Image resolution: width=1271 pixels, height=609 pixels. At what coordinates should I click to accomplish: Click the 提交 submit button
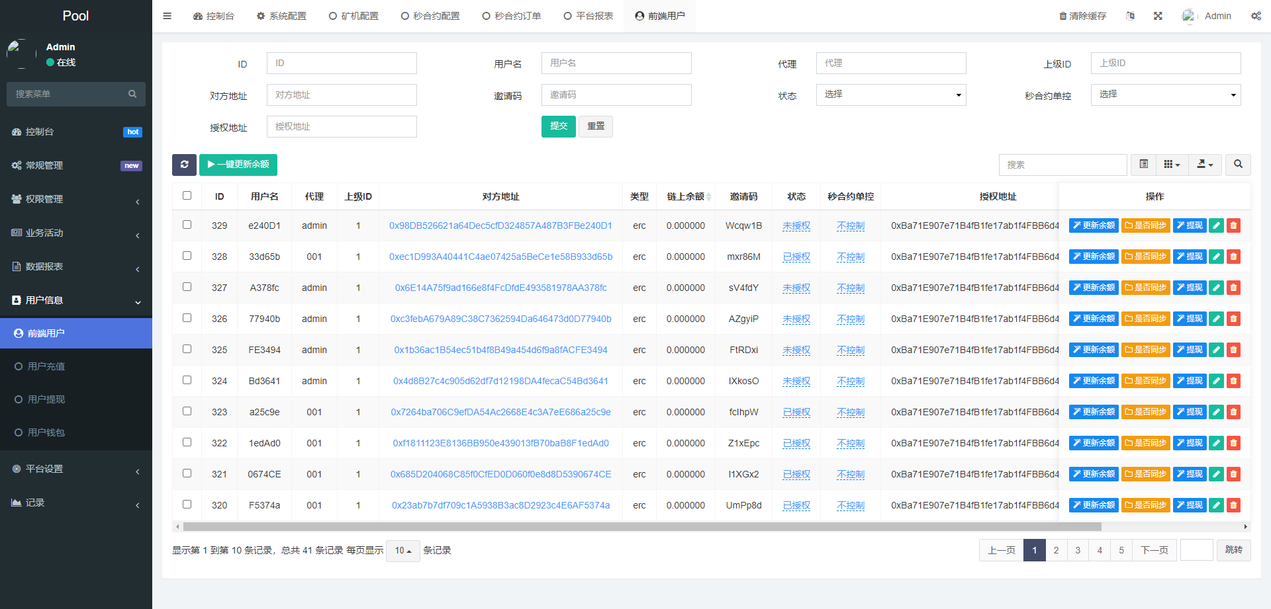[558, 126]
